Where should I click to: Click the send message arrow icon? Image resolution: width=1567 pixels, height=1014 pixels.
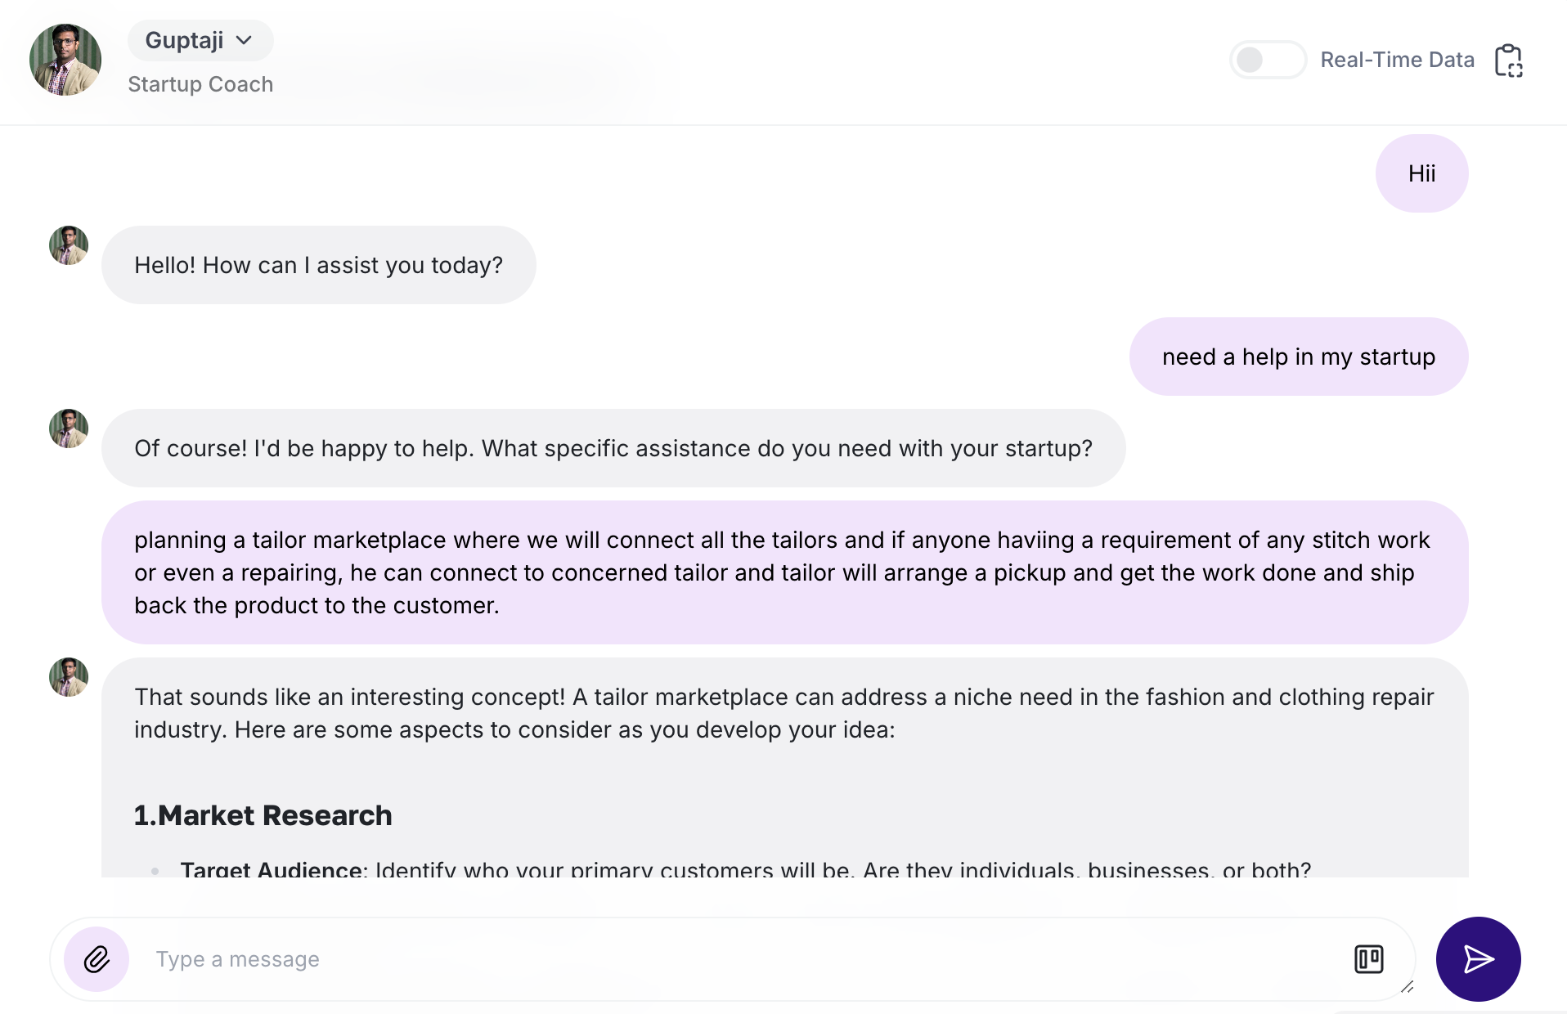pos(1477,958)
